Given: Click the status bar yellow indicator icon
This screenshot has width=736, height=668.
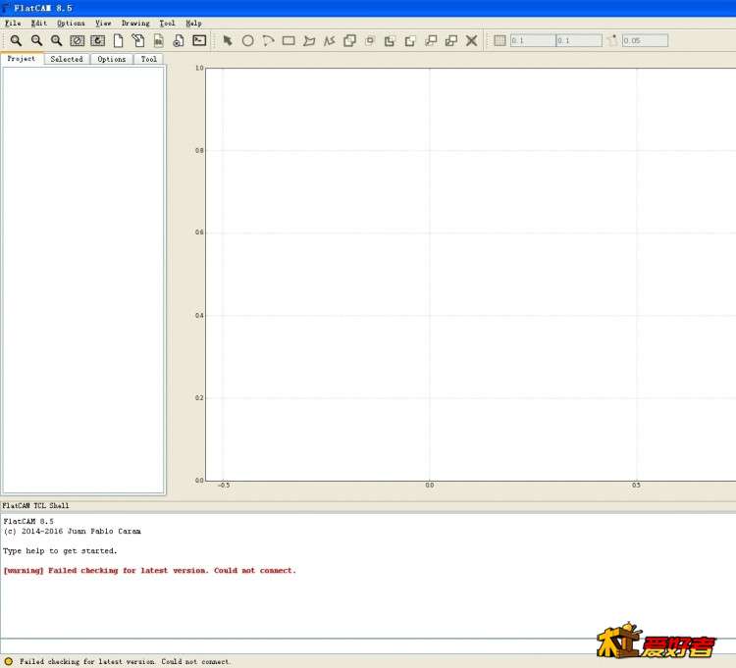Looking at the screenshot, I should 9,661.
